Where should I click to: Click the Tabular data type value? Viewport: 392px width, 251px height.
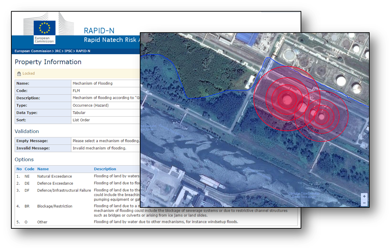click(79, 113)
